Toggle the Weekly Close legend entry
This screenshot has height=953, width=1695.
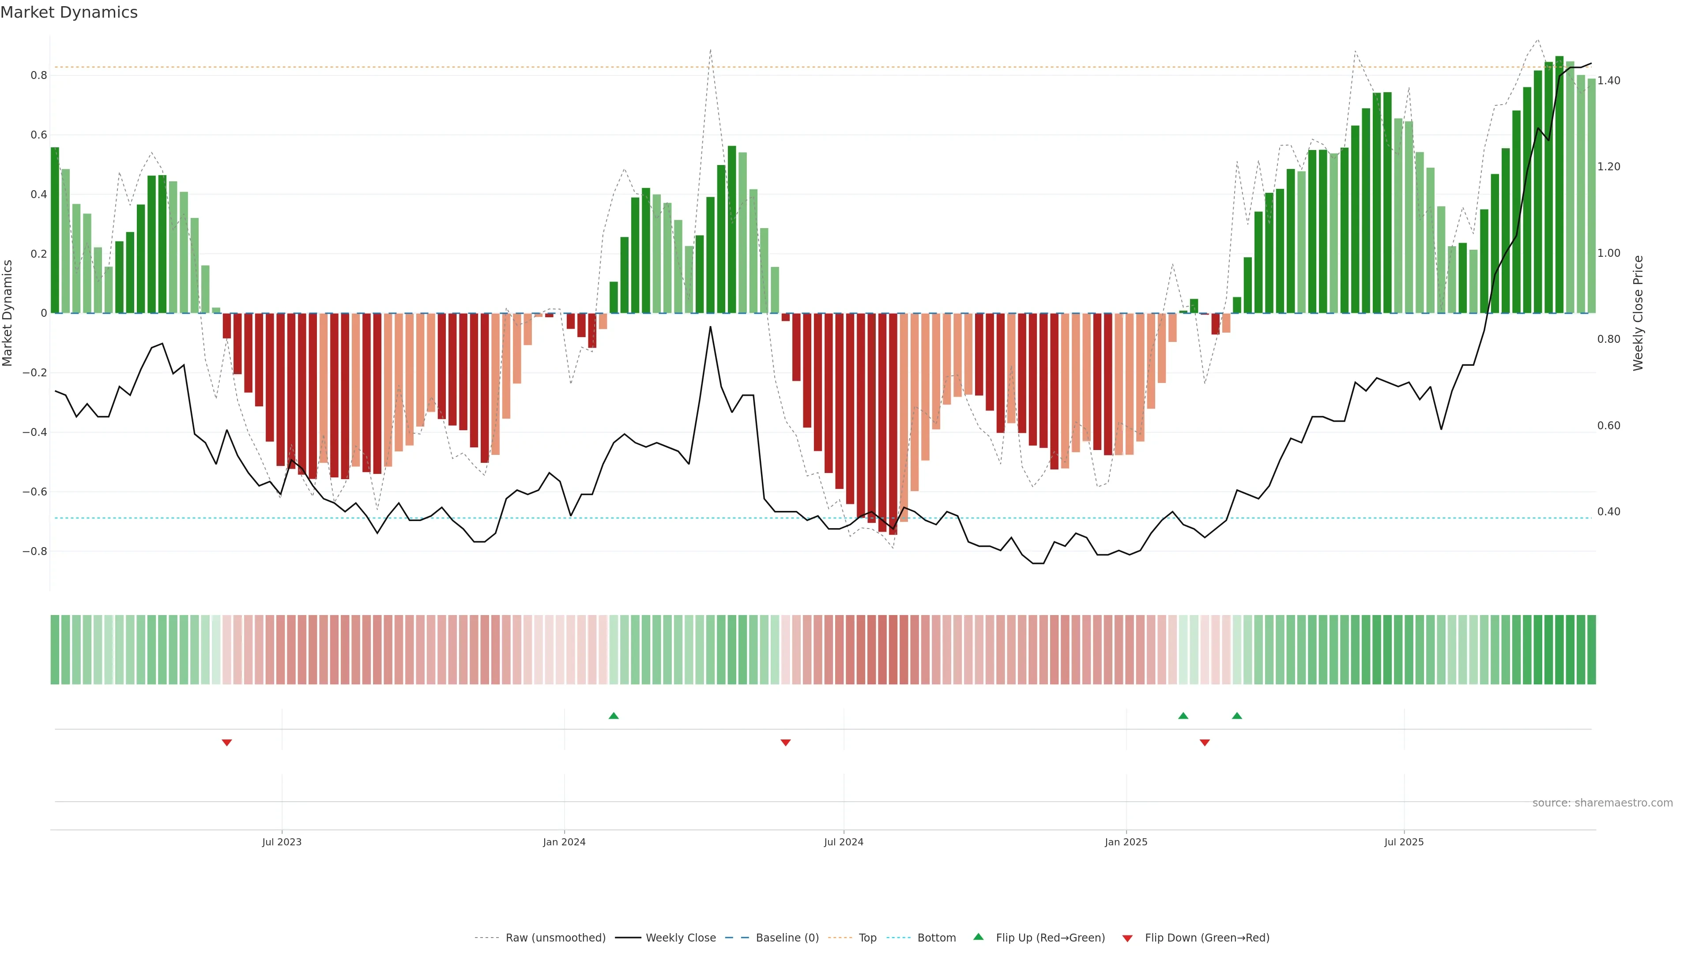(680, 938)
